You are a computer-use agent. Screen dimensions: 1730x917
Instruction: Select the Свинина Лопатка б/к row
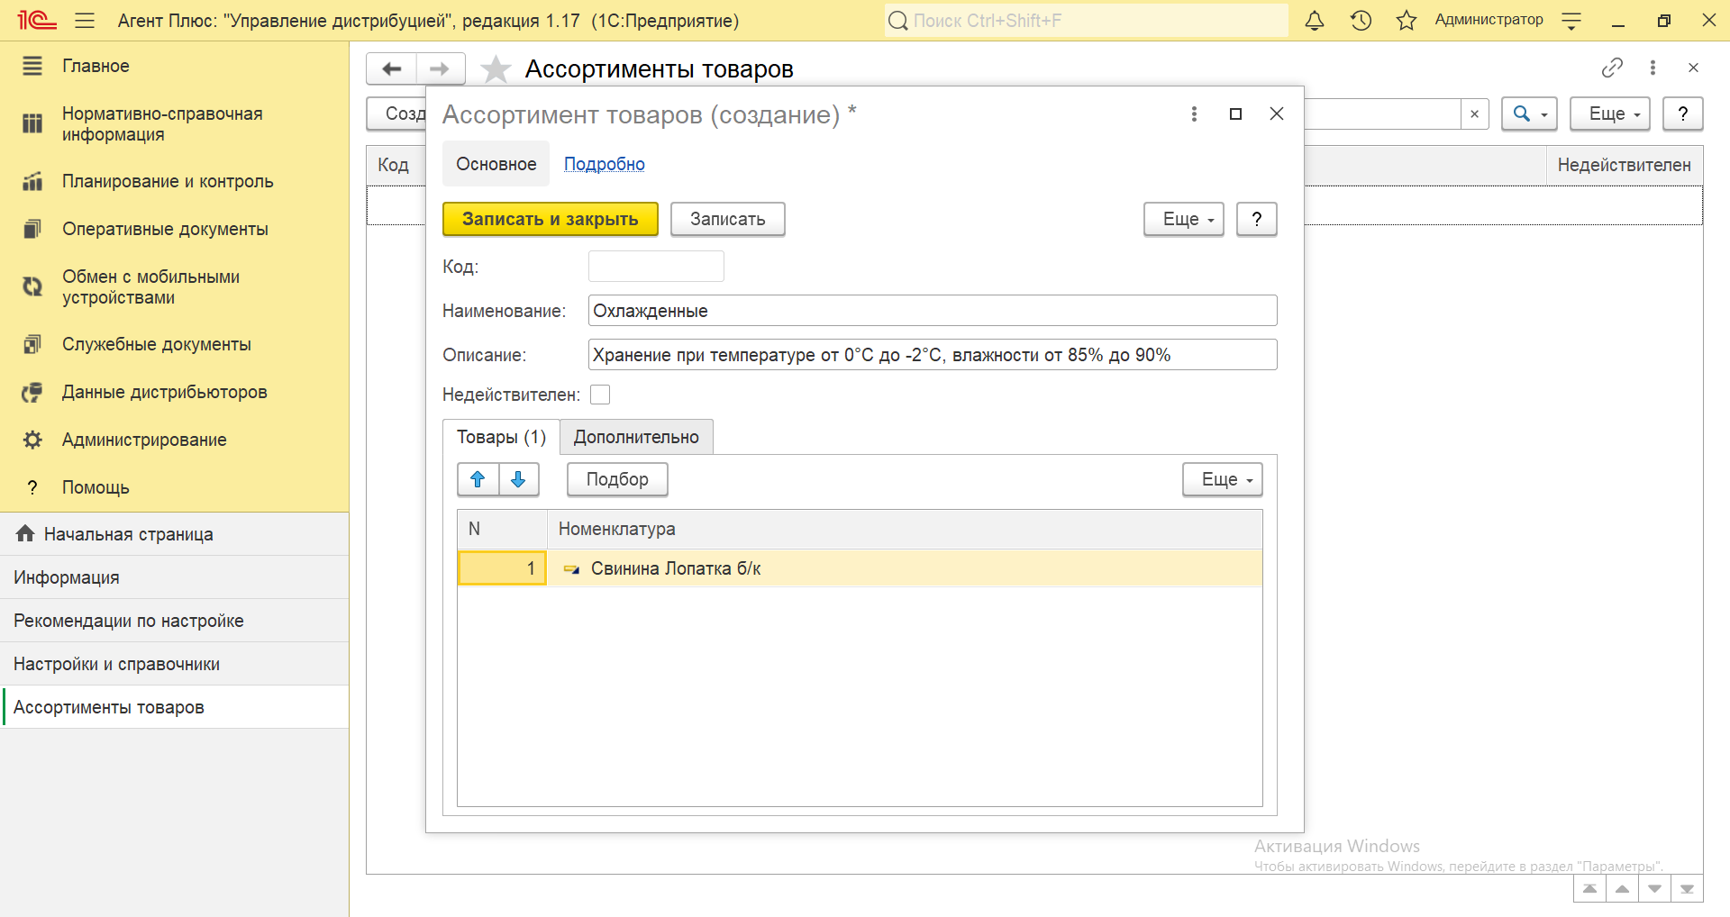(676, 568)
